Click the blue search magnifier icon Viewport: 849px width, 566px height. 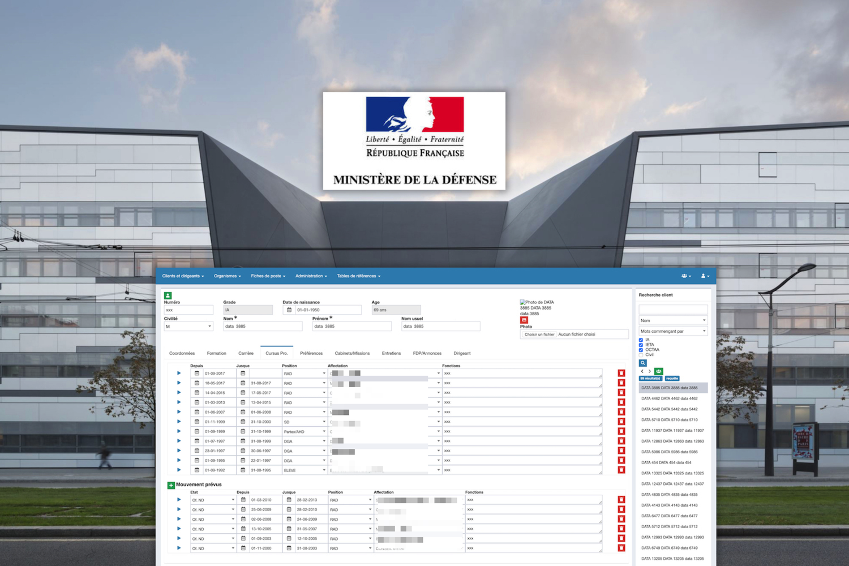tap(643, 363)
